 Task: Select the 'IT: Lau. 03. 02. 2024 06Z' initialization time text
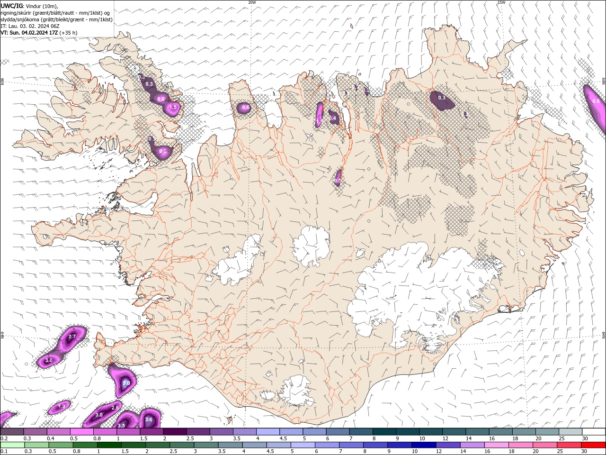(29, 26)
